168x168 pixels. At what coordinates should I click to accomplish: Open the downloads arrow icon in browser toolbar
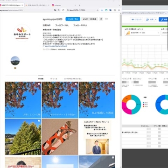tap(102, 10)
